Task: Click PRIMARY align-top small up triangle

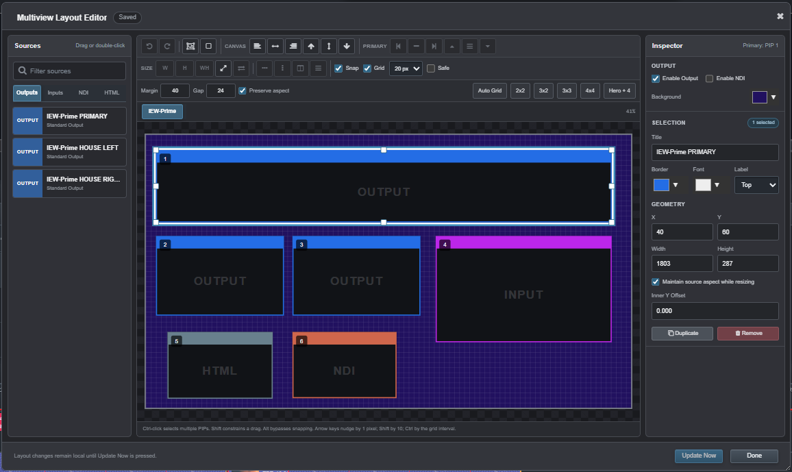Action: coord(452,46)
